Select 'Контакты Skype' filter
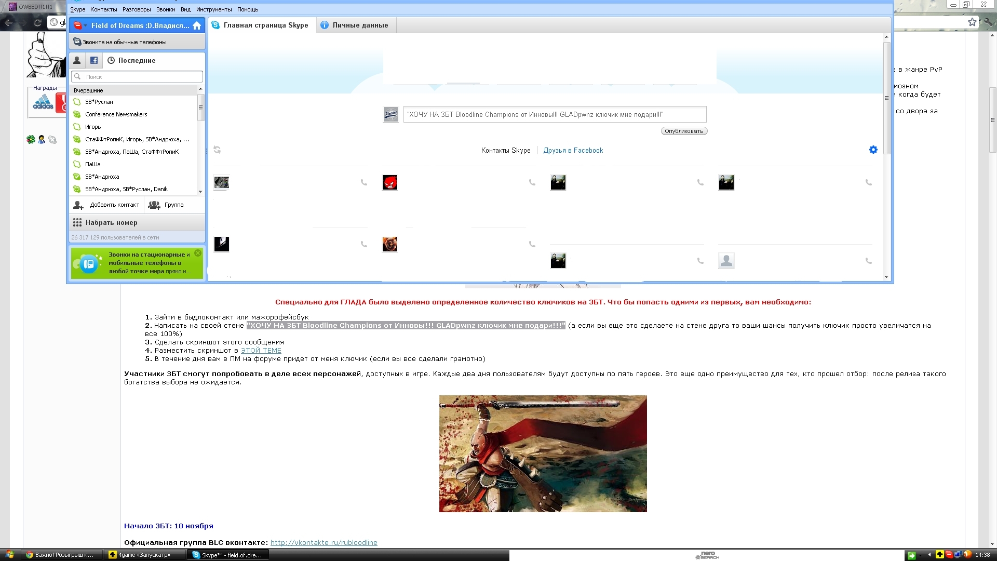The height and width of the screenshot is (561, 997). [505, 151]
